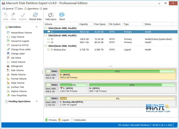Click the 2.569 TB free space cell
Image resolution: width=179 pixels, height=129 pixels.
pyautogui.click(x=99, y=50)
